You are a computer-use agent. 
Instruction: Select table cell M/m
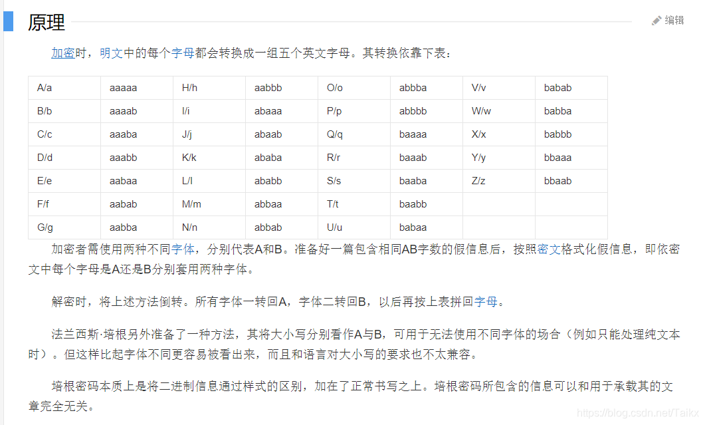(209, 204)
